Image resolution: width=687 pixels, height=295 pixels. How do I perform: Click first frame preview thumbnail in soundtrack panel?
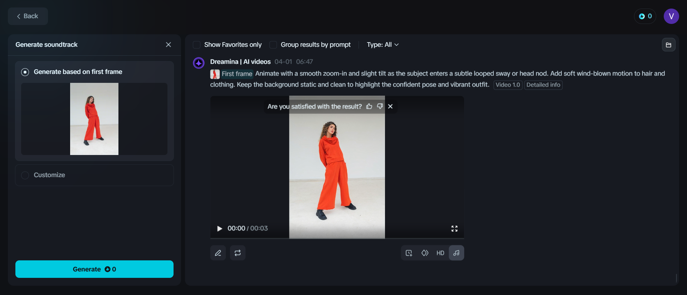[x=94, y=119]
